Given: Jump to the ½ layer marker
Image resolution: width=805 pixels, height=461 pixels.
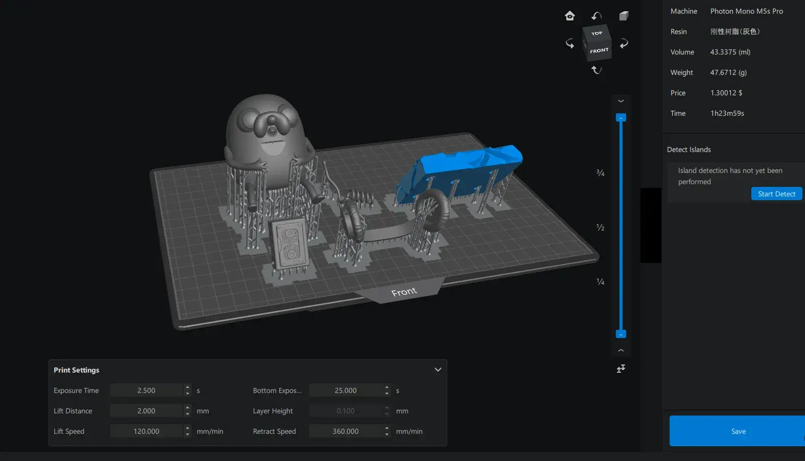Looking at the screenshot, I should coord(601,227).
